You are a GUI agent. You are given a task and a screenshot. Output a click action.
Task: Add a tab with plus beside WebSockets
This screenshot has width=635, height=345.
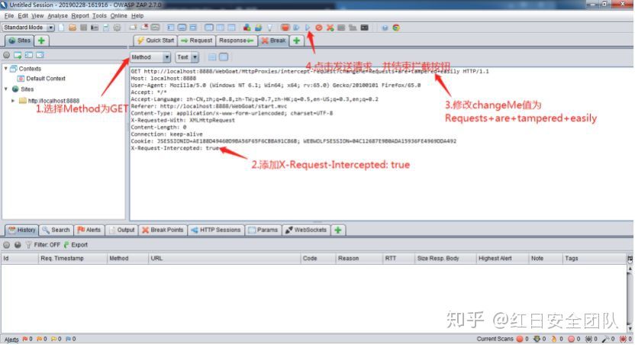pos(338,230)
